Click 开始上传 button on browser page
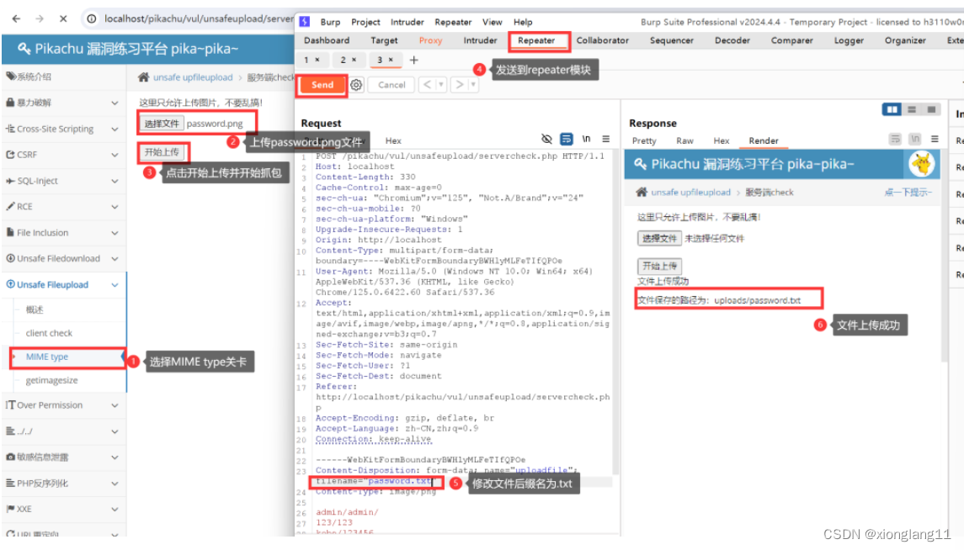964x550 pixels. pyautogui.click(x=162, y=151)
